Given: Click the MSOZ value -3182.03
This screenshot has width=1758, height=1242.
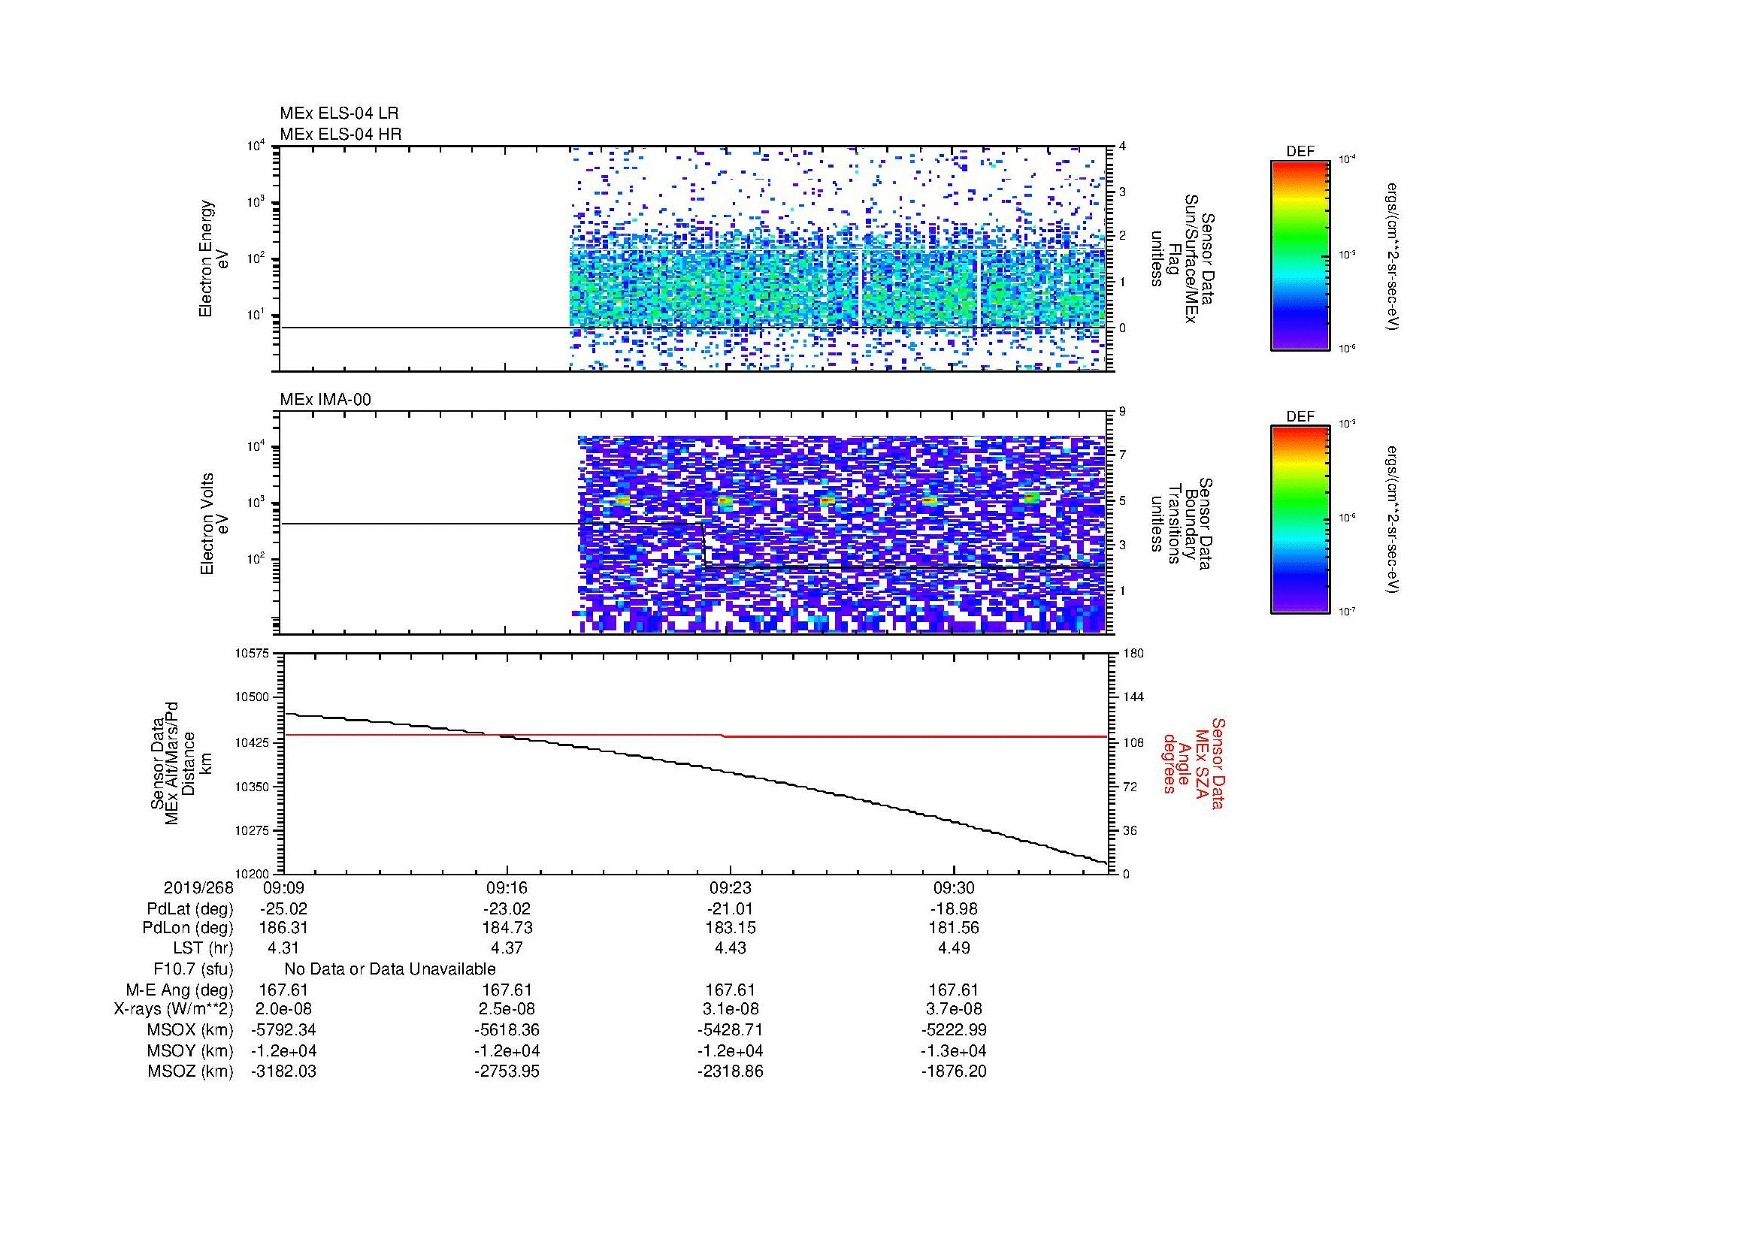Looking at the screenshot, I should [283, 1071].
